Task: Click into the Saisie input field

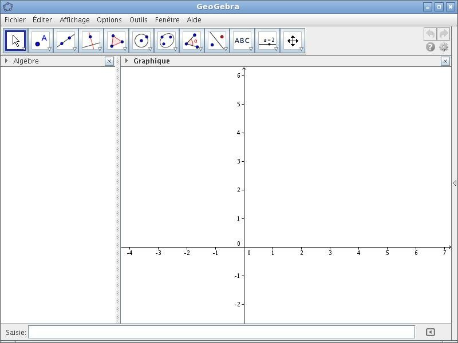Action: pyautogui.click(x=222, y=332)
